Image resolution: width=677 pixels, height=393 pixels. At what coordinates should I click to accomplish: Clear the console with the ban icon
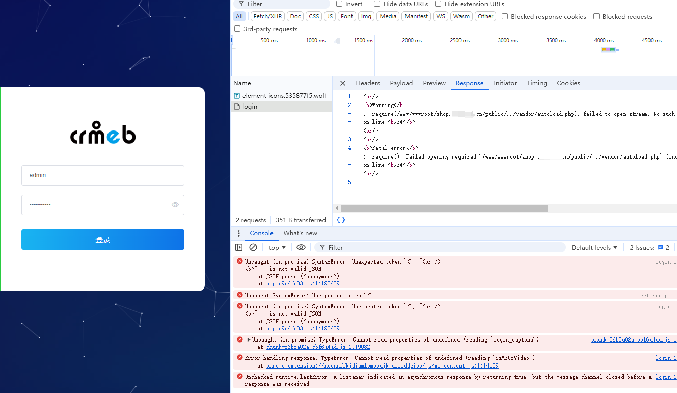click(x=253, y=247)
